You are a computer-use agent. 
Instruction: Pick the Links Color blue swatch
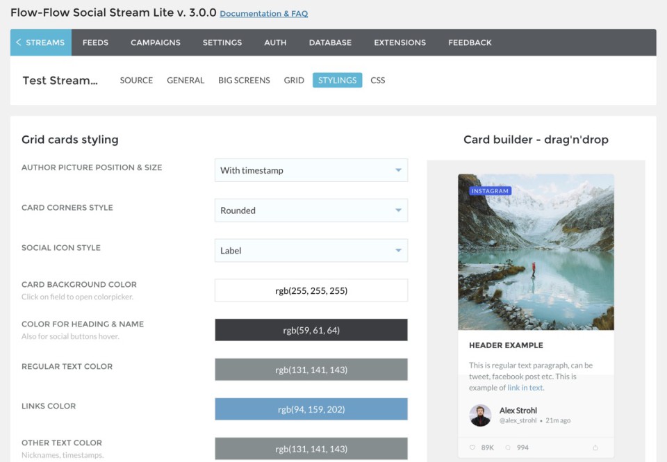tap(311, 409)
